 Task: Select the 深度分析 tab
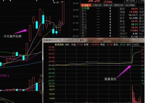tap(108, 5)
